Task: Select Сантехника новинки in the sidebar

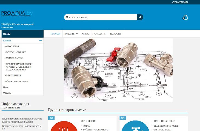Action: point(17,81)
